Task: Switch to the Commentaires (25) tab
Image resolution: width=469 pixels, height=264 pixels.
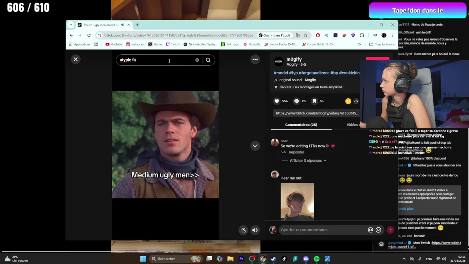Action: click(301, 125)
